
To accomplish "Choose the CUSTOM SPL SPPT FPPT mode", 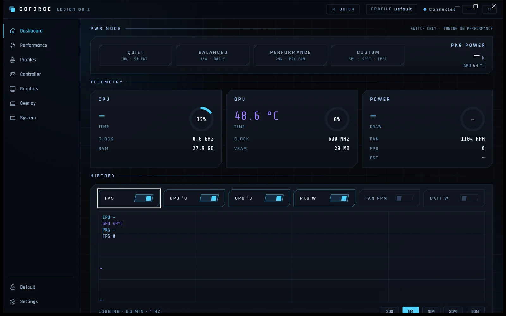I will 368,55.
